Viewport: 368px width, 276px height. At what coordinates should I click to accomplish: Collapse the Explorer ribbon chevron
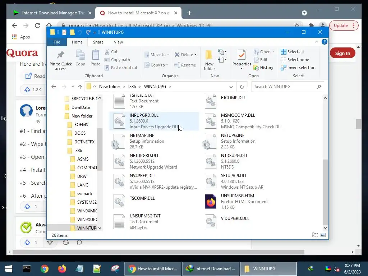coord(316,42)
